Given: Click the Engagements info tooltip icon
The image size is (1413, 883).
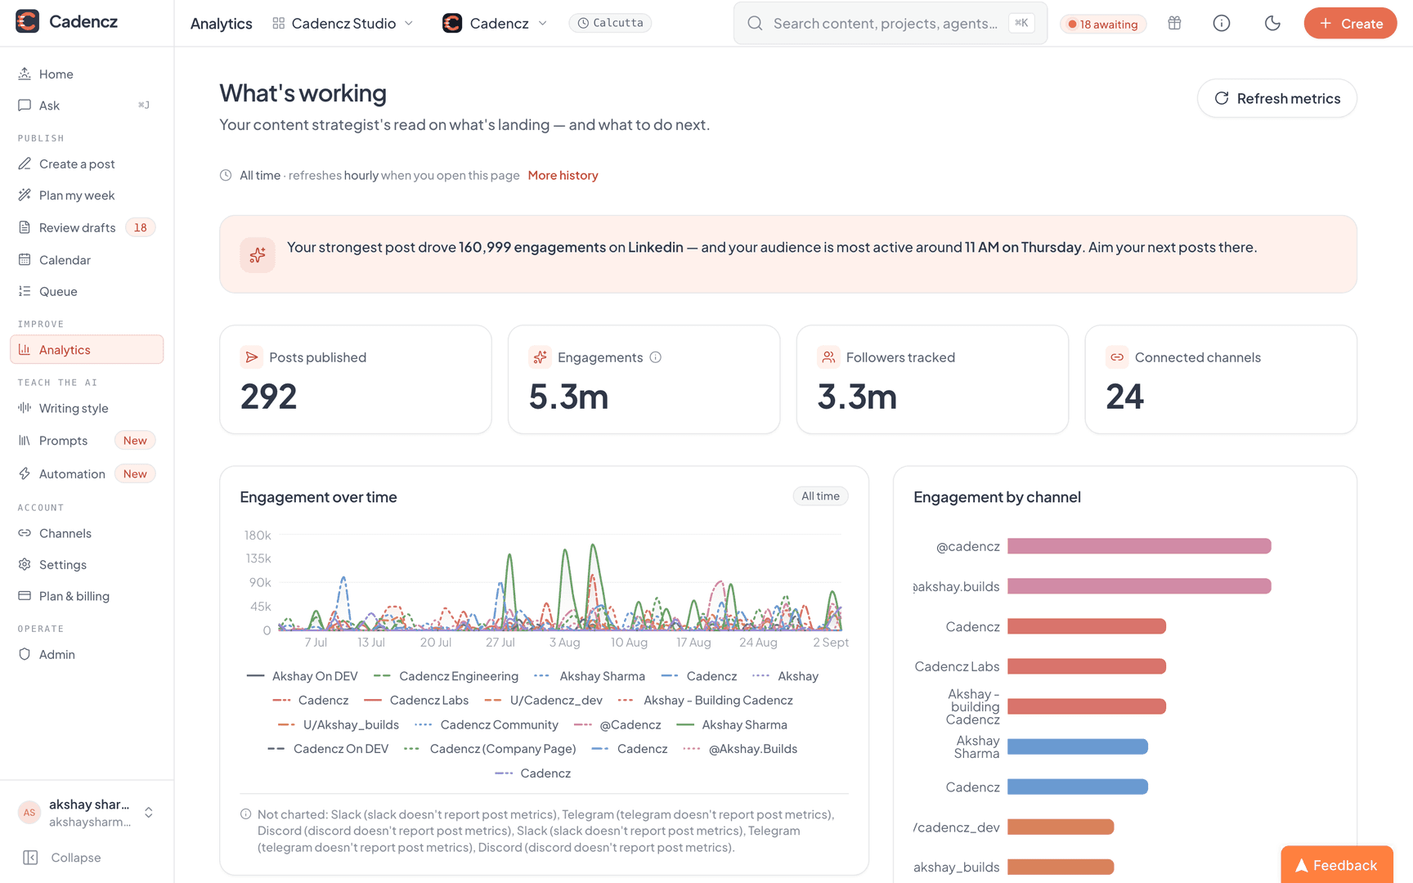Looking at the screenshot, I should tap(656, 357).
